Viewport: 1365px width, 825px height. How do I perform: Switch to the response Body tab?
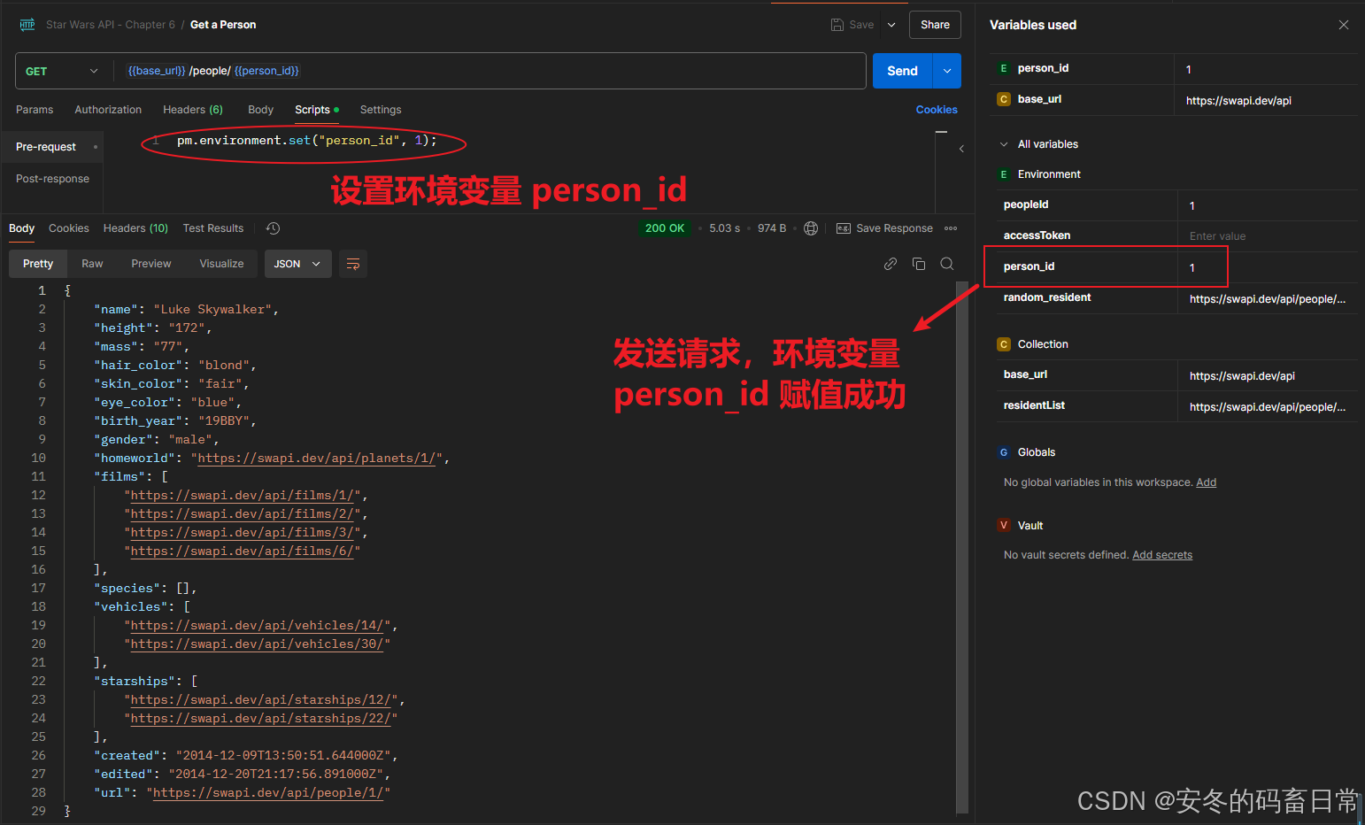21,228
